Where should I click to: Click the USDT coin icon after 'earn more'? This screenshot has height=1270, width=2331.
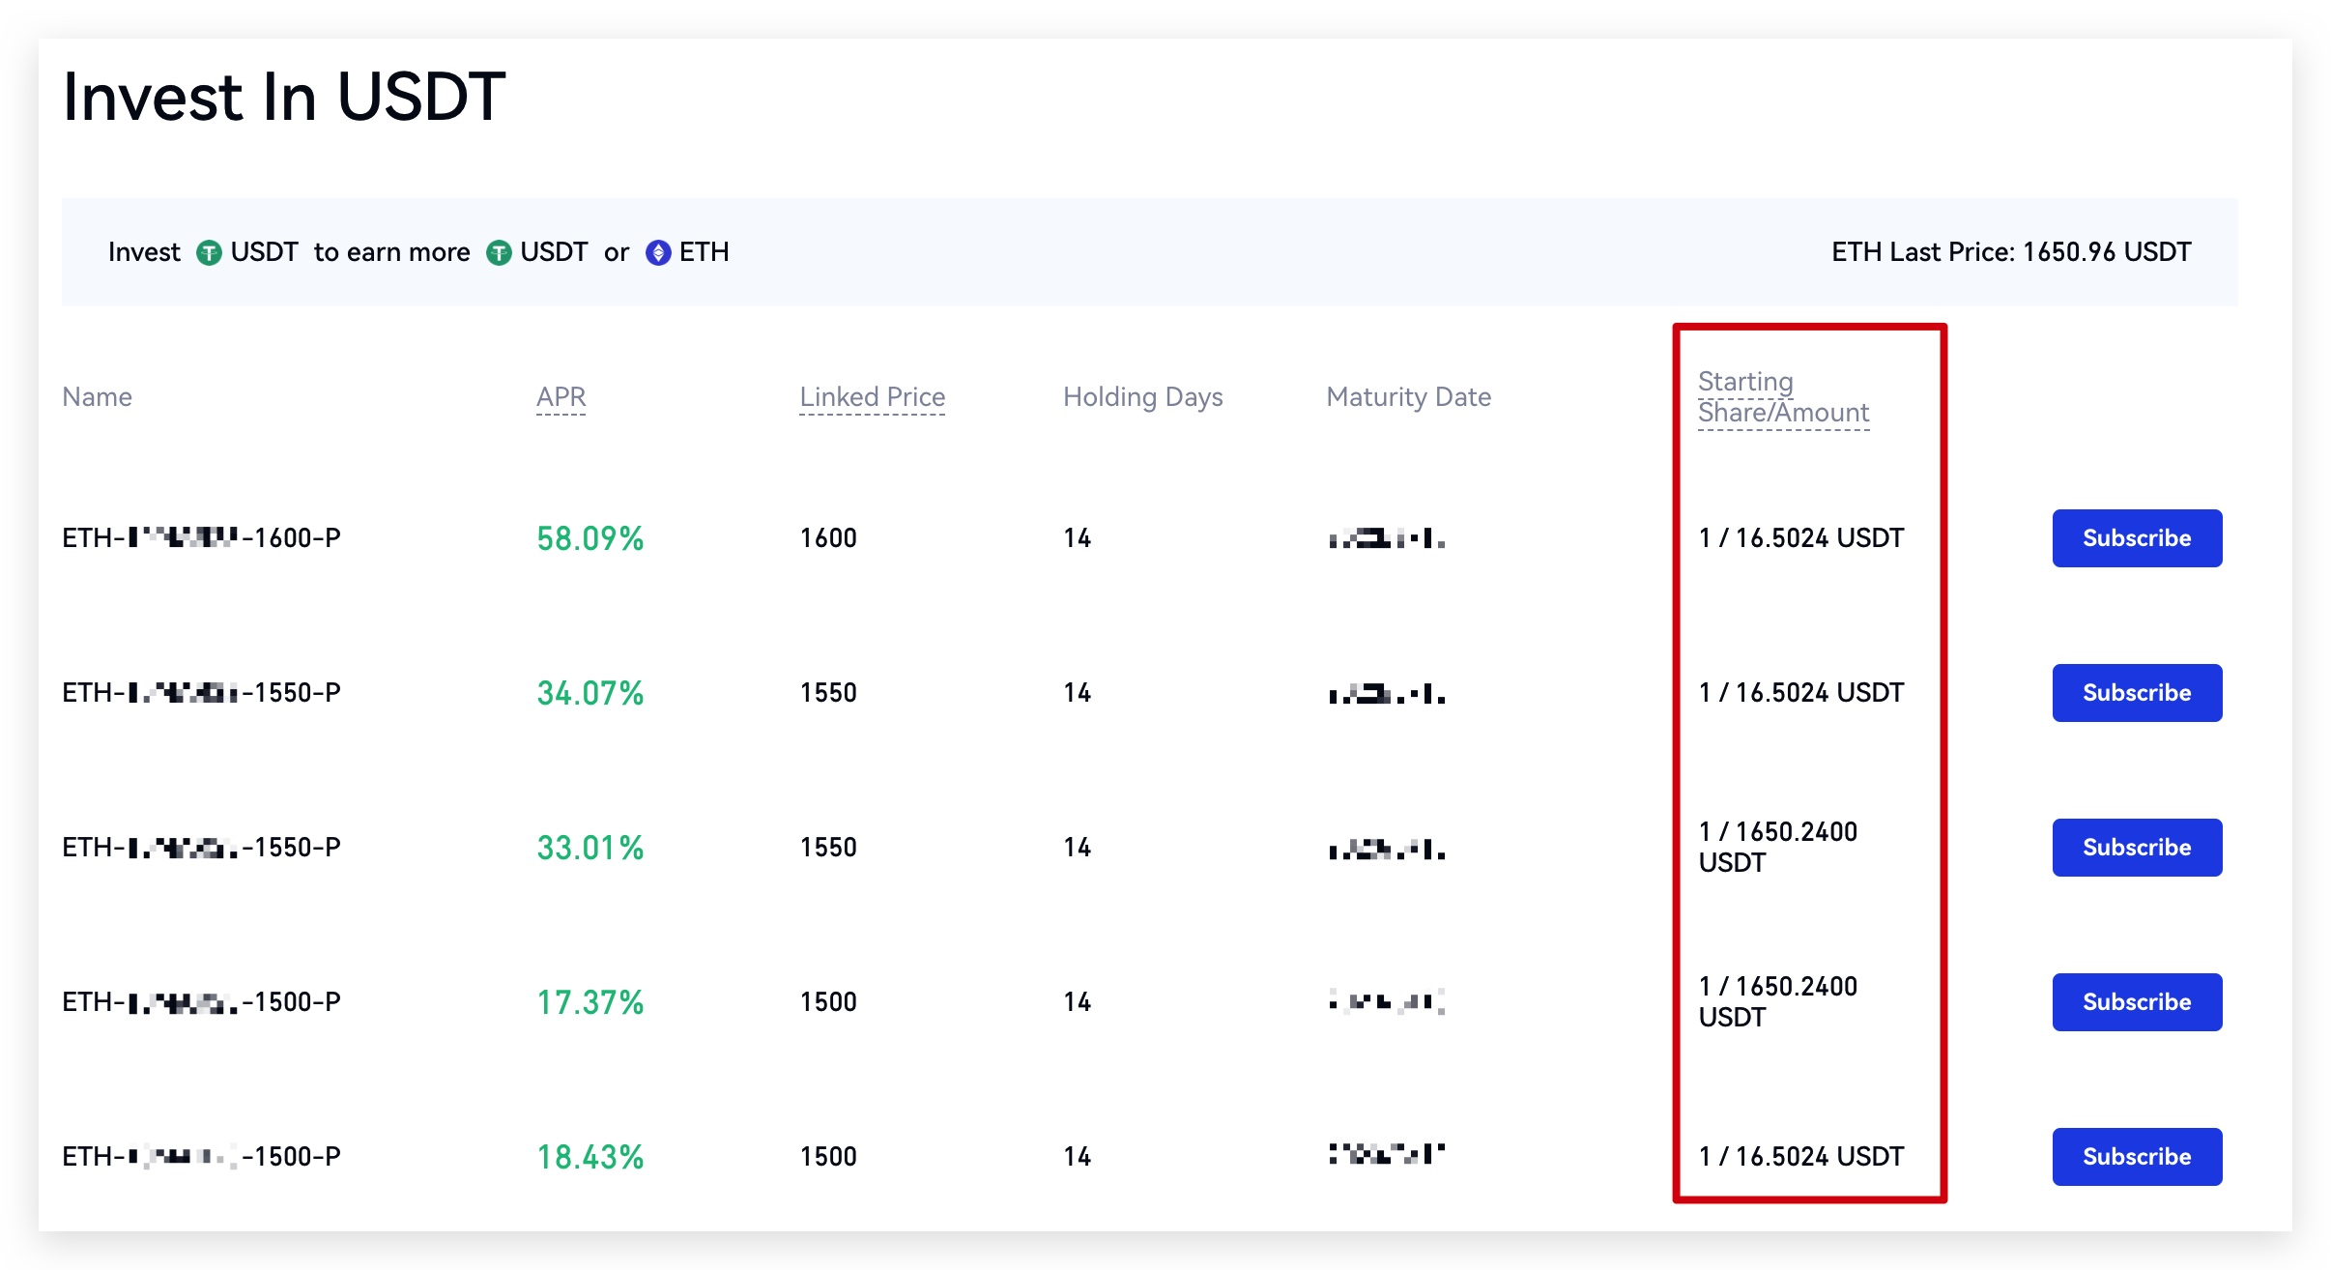click(x=499, y=253)
